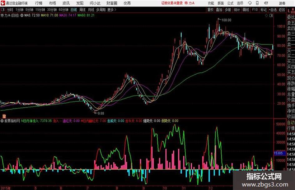
Task: Click the 强势天: 0.00 indicator value
Action: click(152, 121)
